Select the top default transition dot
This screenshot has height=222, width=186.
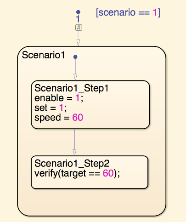[x=78, y=12]
